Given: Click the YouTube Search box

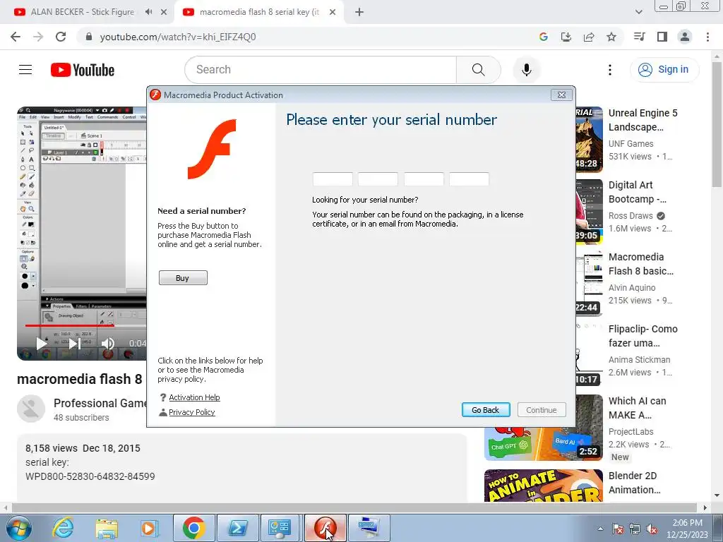Looking at the screenshot, I should click(321, 70).
